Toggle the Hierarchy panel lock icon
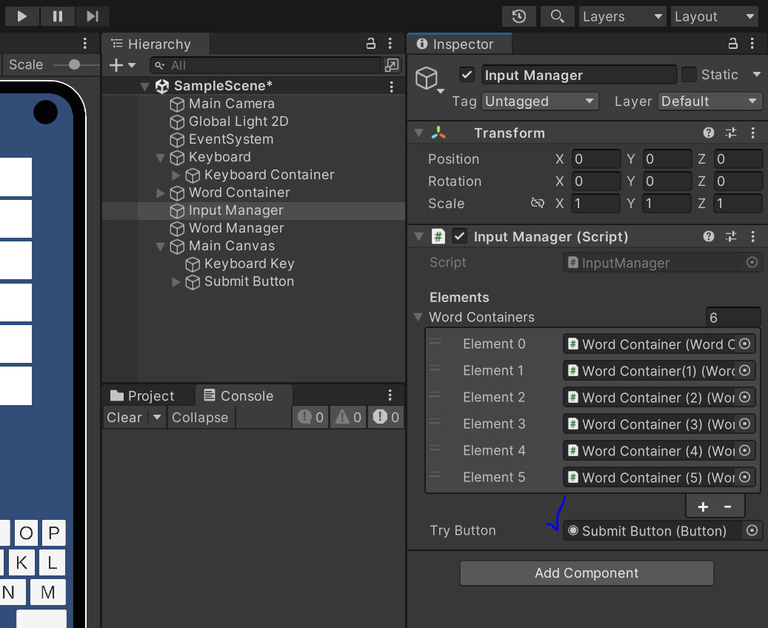Viewport: 768px width, 628px height. coord(371,44)
